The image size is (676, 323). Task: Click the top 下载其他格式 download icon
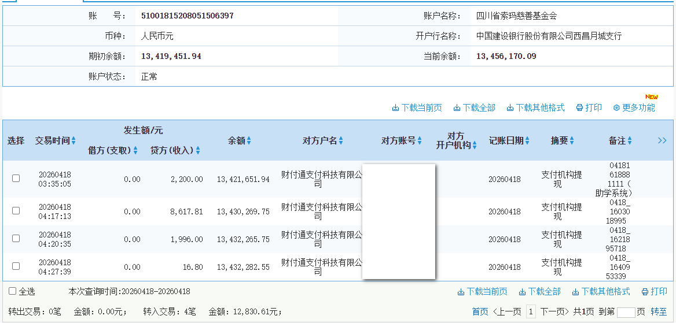click(510, 108)
